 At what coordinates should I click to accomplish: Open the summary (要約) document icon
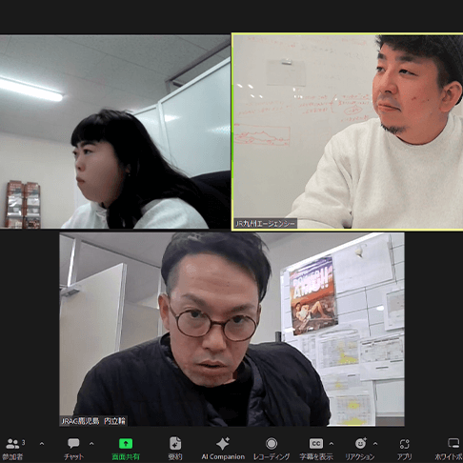[175, 443]
